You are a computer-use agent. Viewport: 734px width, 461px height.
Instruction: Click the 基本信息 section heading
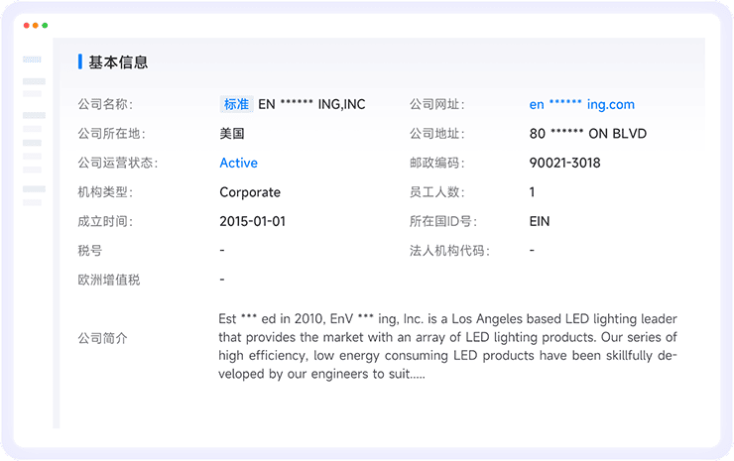[118, 62]
